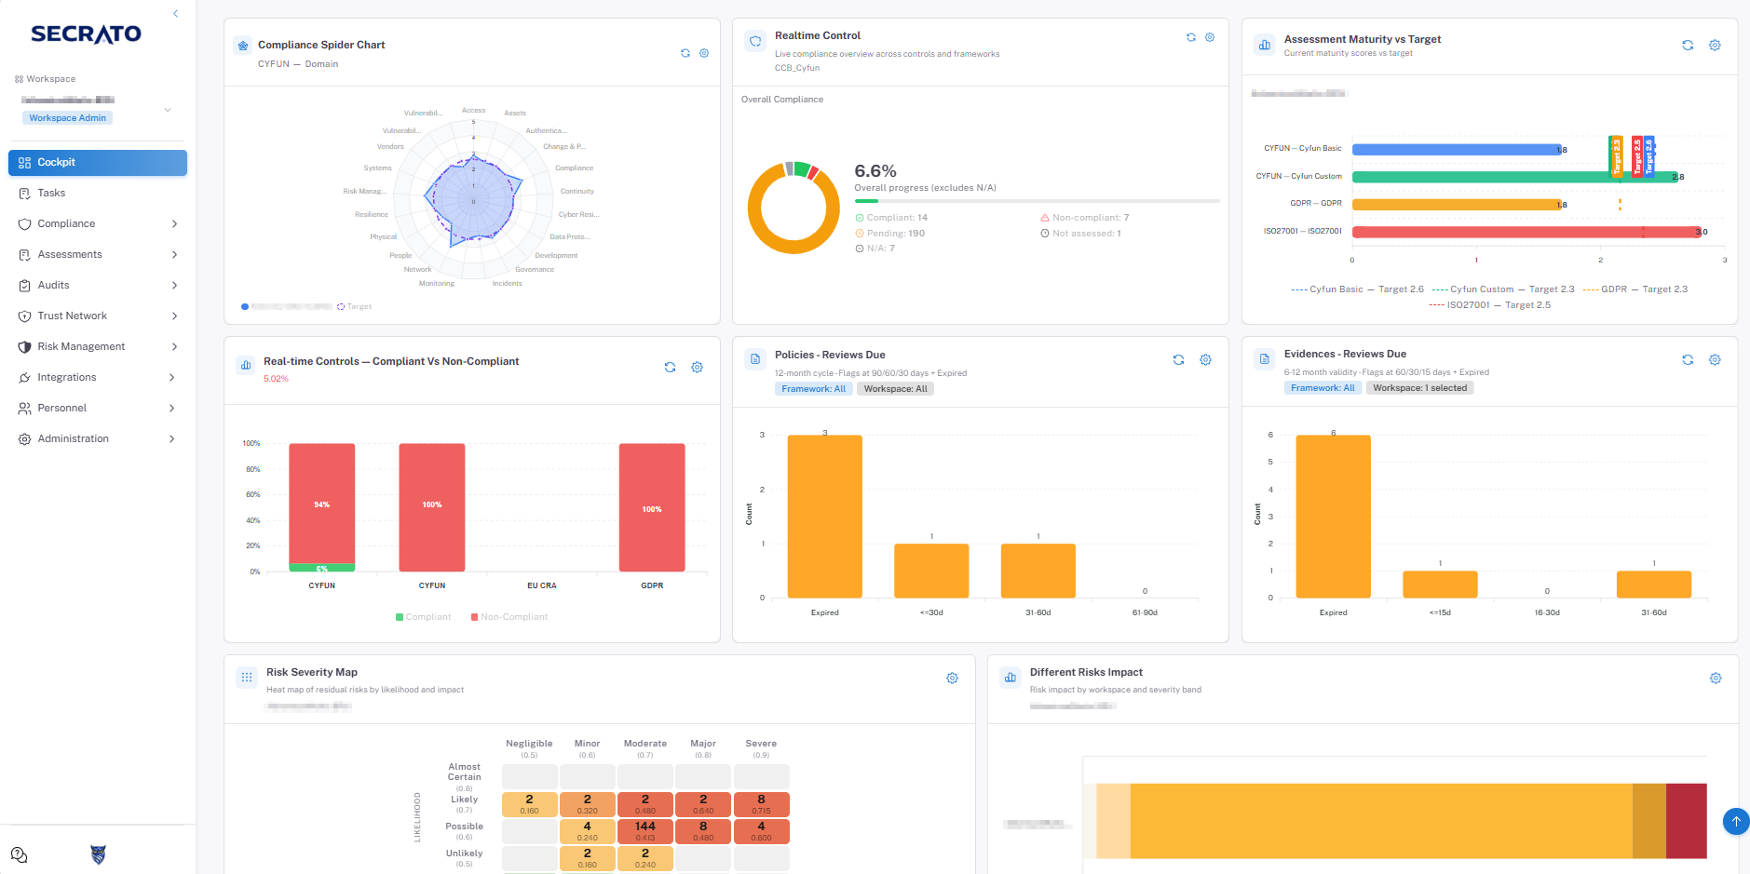Open Tasks in the sidebar
Screen dimensions: 1750x874
click(x=98, y=193)
